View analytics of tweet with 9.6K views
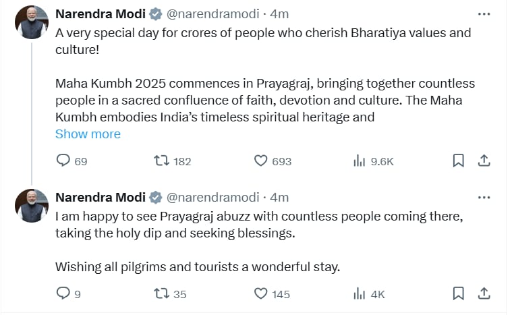512x315 pixels. coord(359,161)
